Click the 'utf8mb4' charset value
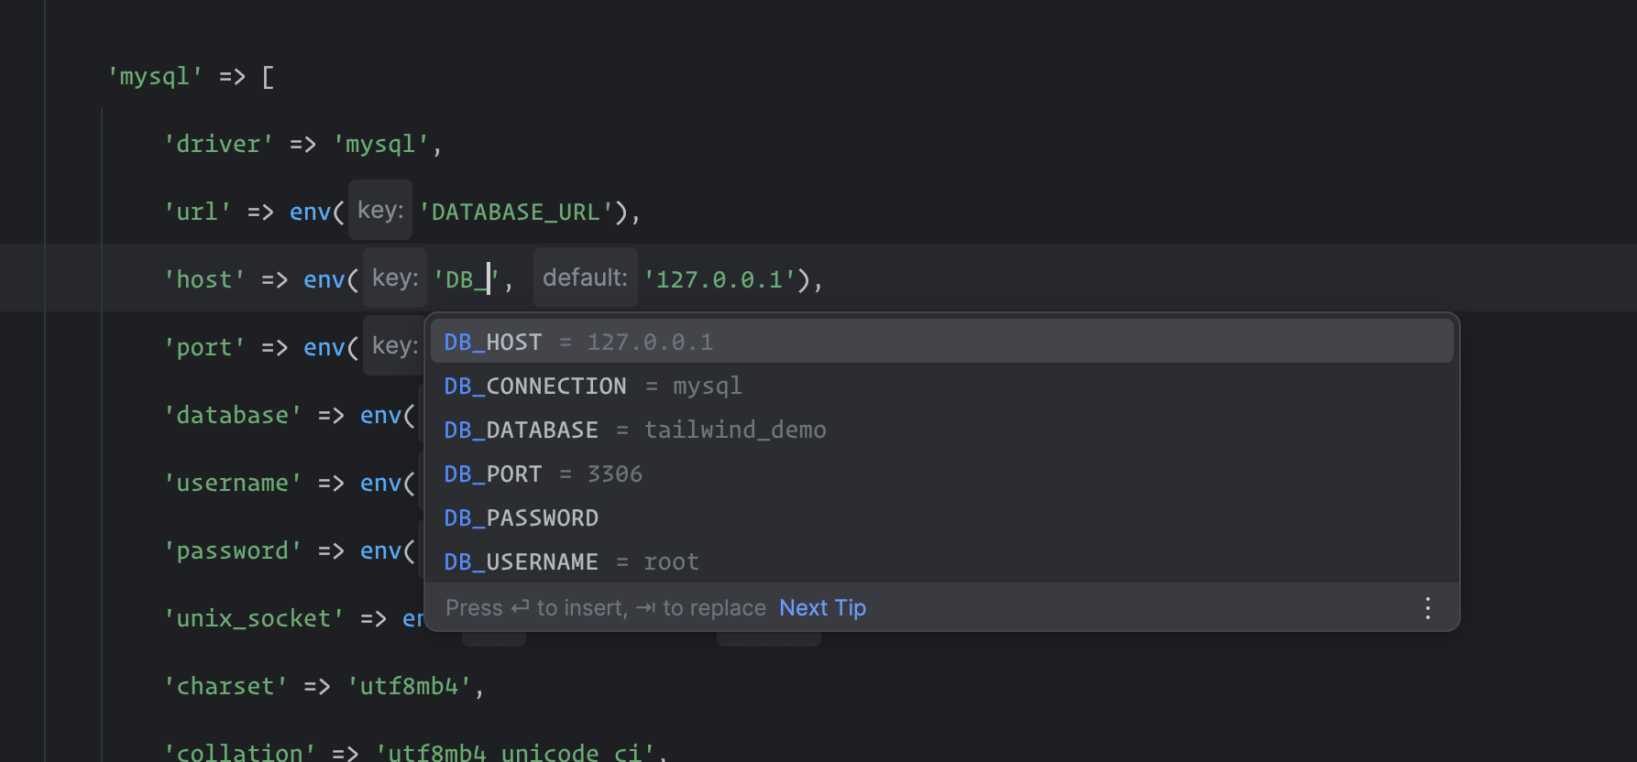1637x762 pixels. click(x=409, y=686)
